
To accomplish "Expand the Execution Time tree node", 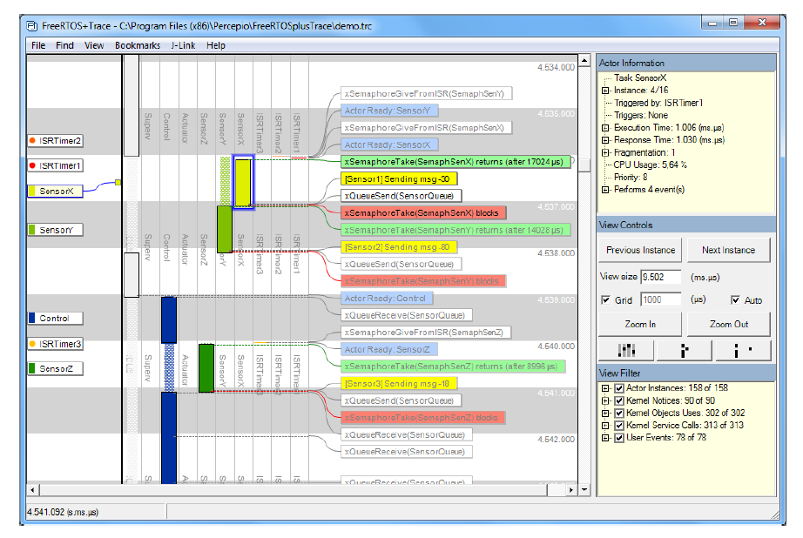I will coord(604,128).
